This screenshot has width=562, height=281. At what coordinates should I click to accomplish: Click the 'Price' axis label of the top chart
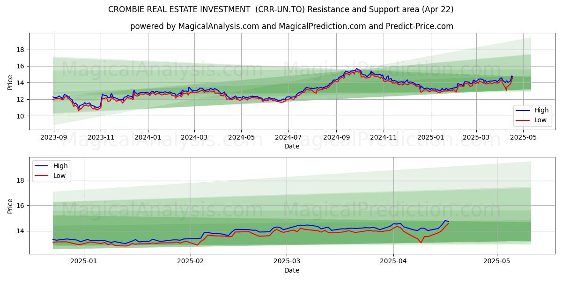click(10, 82)
